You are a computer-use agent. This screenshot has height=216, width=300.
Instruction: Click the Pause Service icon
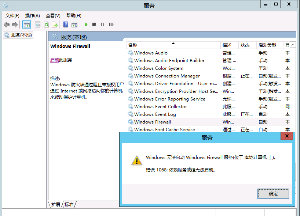click(103, 24)
